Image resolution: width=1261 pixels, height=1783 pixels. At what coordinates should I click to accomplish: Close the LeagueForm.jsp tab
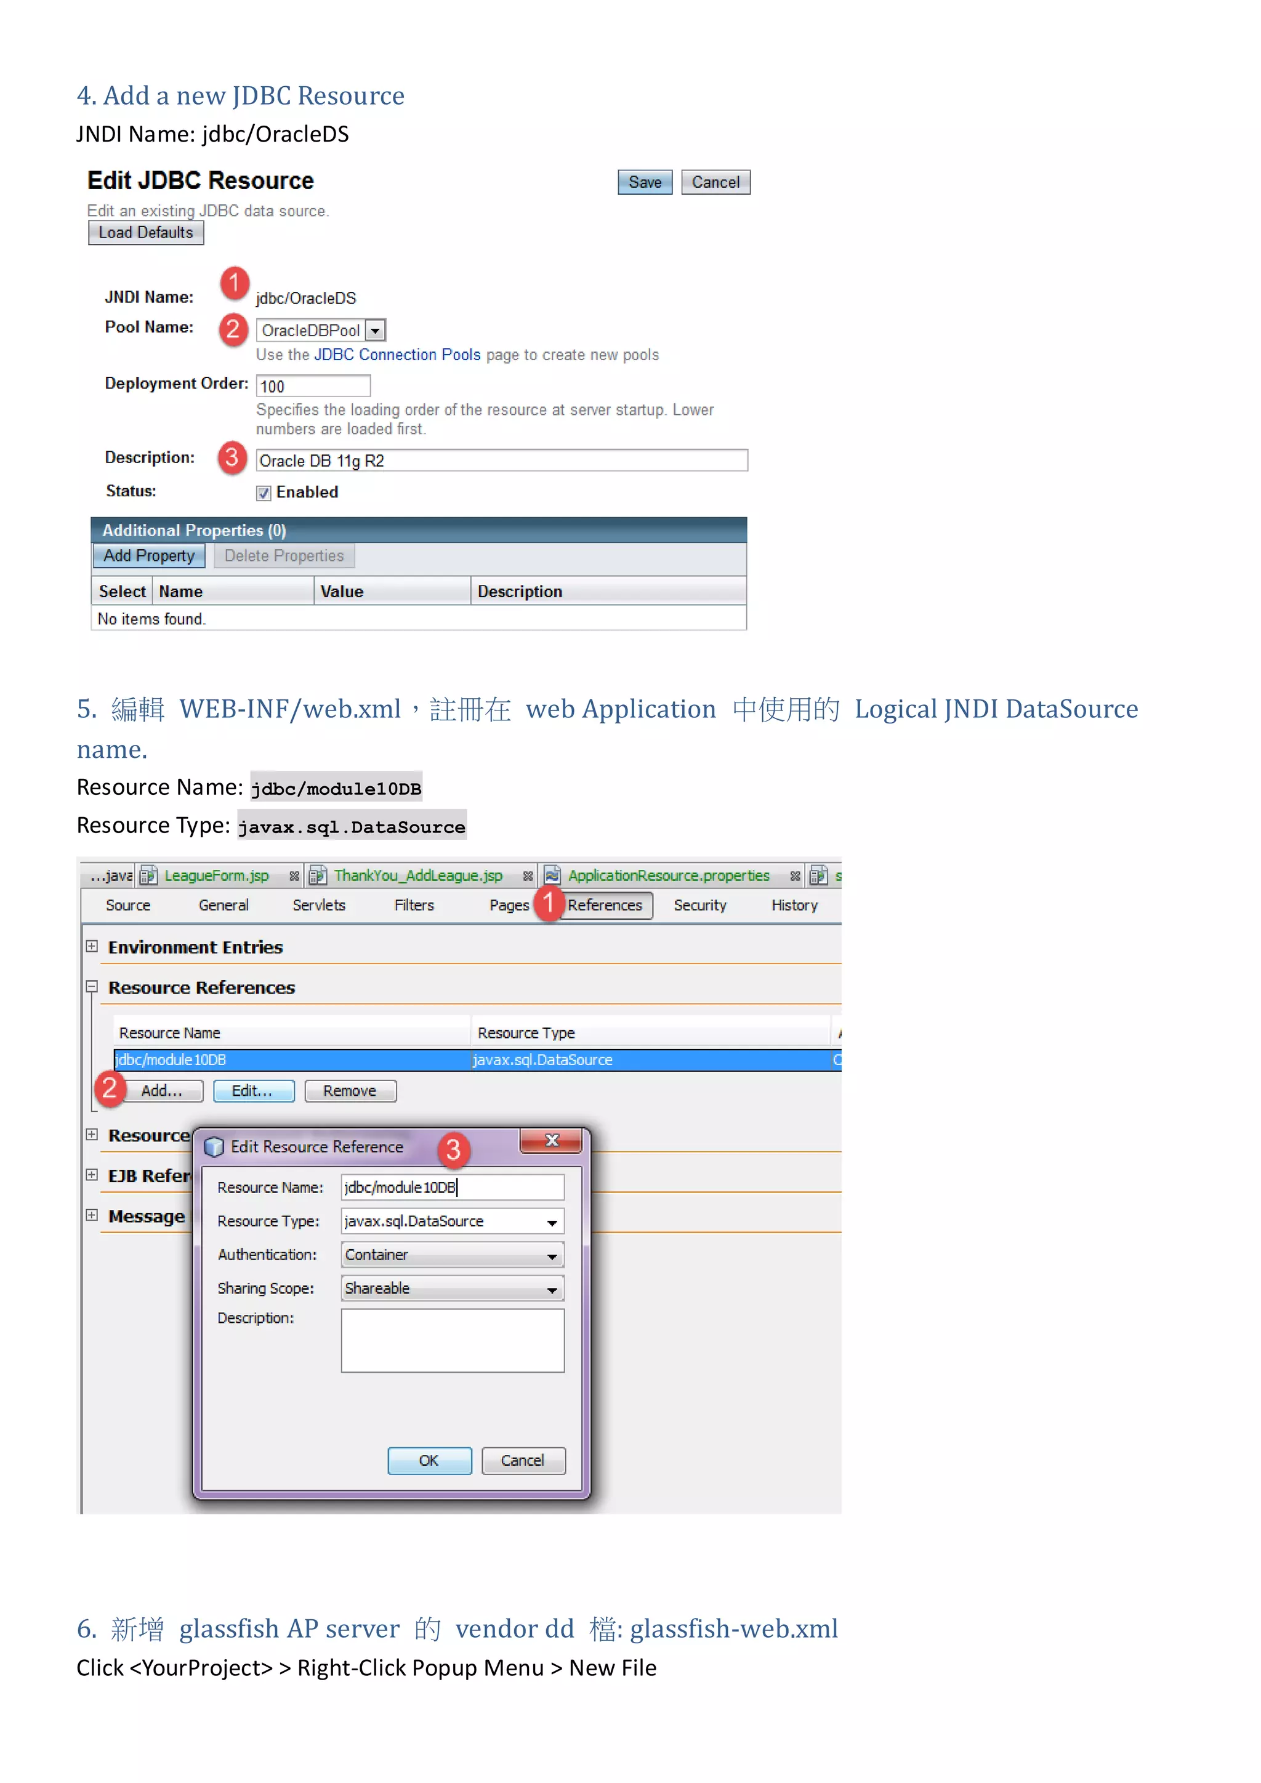point(294,876)
